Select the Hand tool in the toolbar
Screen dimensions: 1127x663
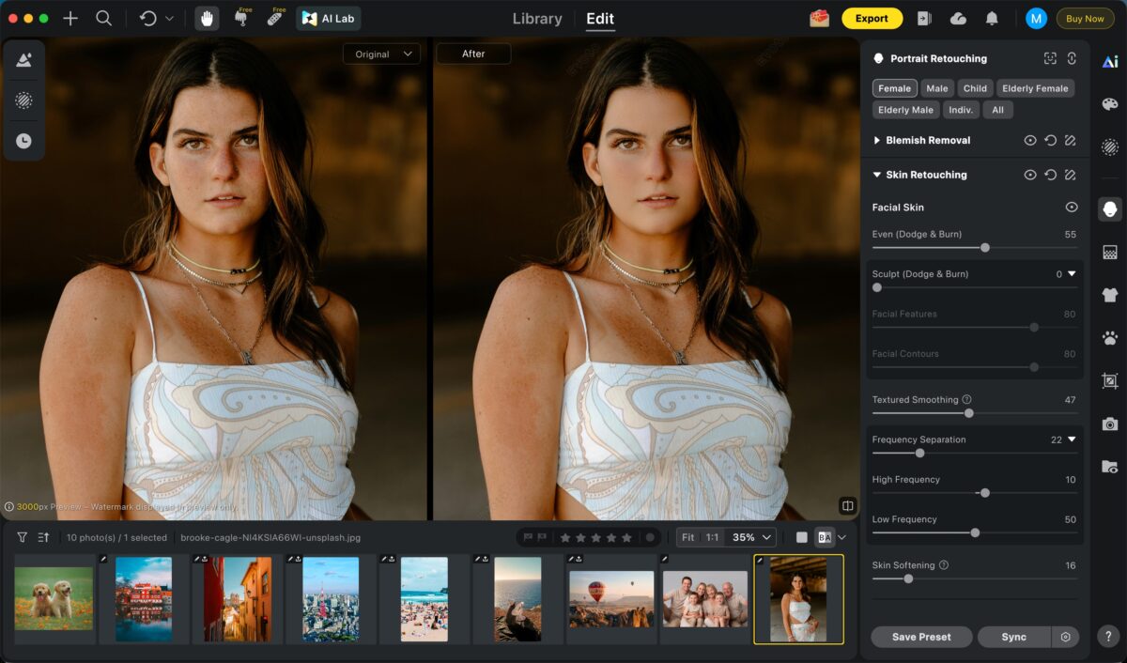(x=206, y=18)
